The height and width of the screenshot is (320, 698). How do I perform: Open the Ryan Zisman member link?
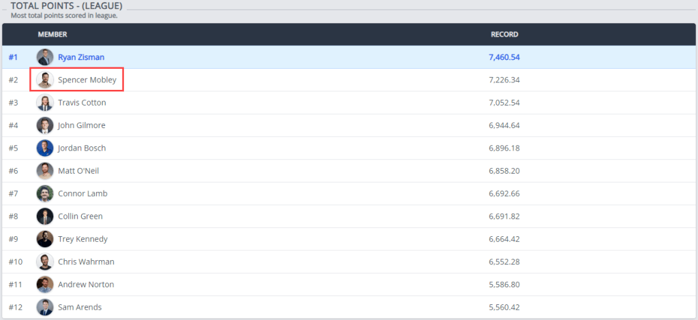(x=81, y=57)
